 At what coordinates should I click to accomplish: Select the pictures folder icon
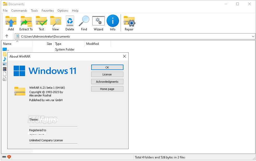(x=5, y=64)
